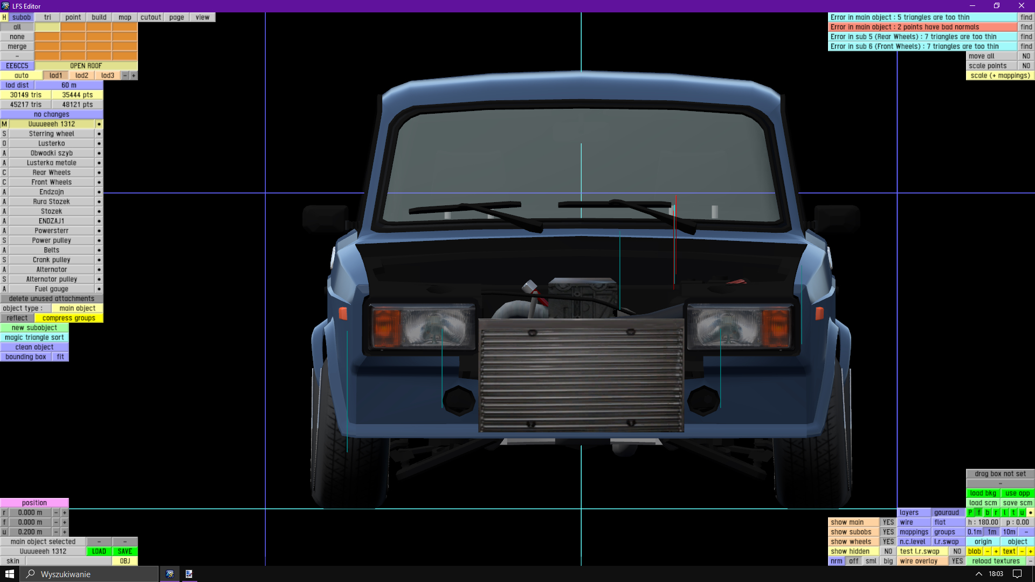
Task: Click the EE6CC5 colour code swatch
Action: pyautogui.click(x=17, y=66)
